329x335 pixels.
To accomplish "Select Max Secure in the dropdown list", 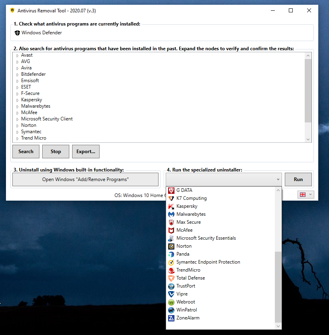I will coord(221,222).
